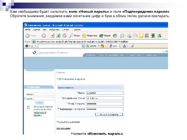This screenshot has height=140, width=187.
Task: Click the 'Изменить пароль' button
Action: 109,114
